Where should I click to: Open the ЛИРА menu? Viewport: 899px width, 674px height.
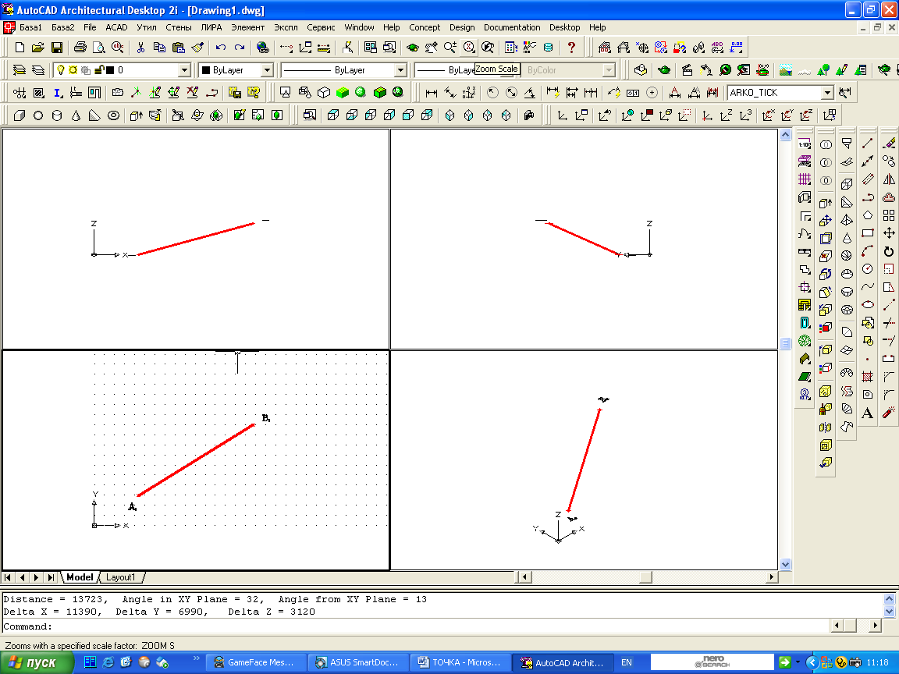211,27
